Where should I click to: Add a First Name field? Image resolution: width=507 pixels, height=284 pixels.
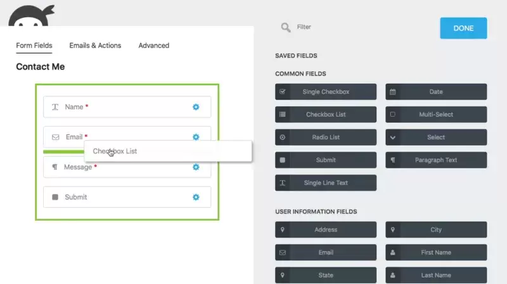[x=436, y=253]
